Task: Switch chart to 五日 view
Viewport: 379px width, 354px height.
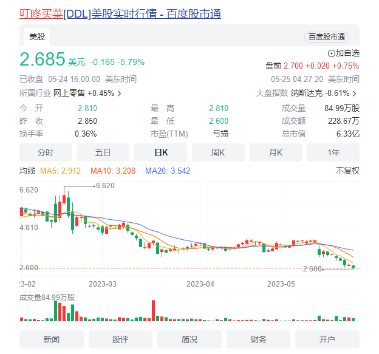Action: (103, 152)
